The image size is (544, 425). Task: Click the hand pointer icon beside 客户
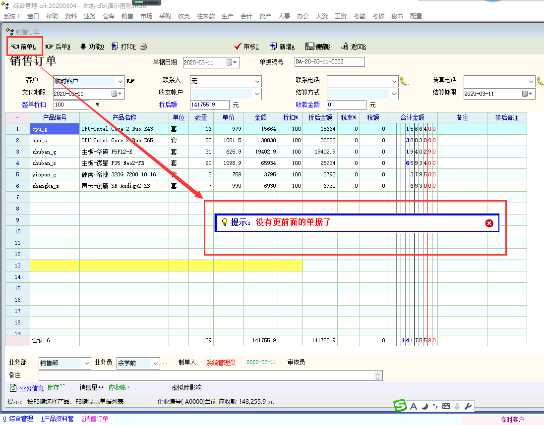click(131, 81)
